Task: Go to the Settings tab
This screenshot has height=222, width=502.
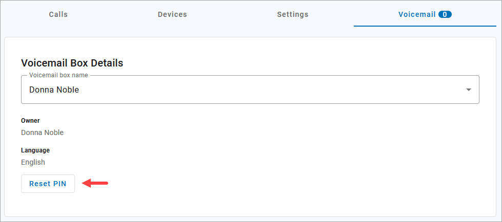Action: pyautogui.click(x=293, y=14)
